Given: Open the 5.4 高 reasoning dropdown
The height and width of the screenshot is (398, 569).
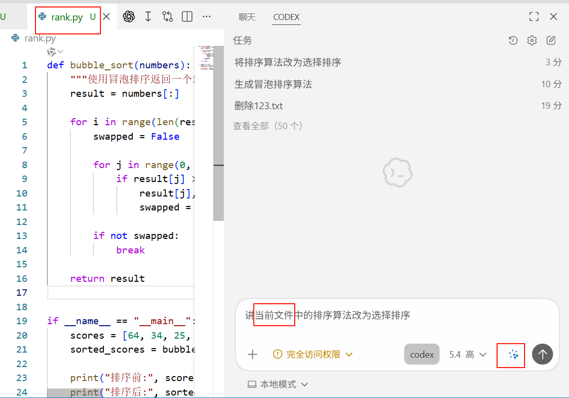Looking at the screenshot, I should (468, 354).
